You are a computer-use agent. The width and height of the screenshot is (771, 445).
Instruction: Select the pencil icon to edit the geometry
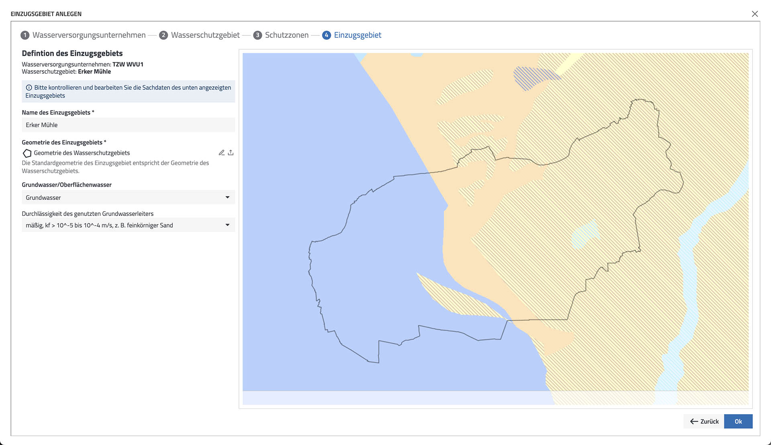[x=222, y=152]
